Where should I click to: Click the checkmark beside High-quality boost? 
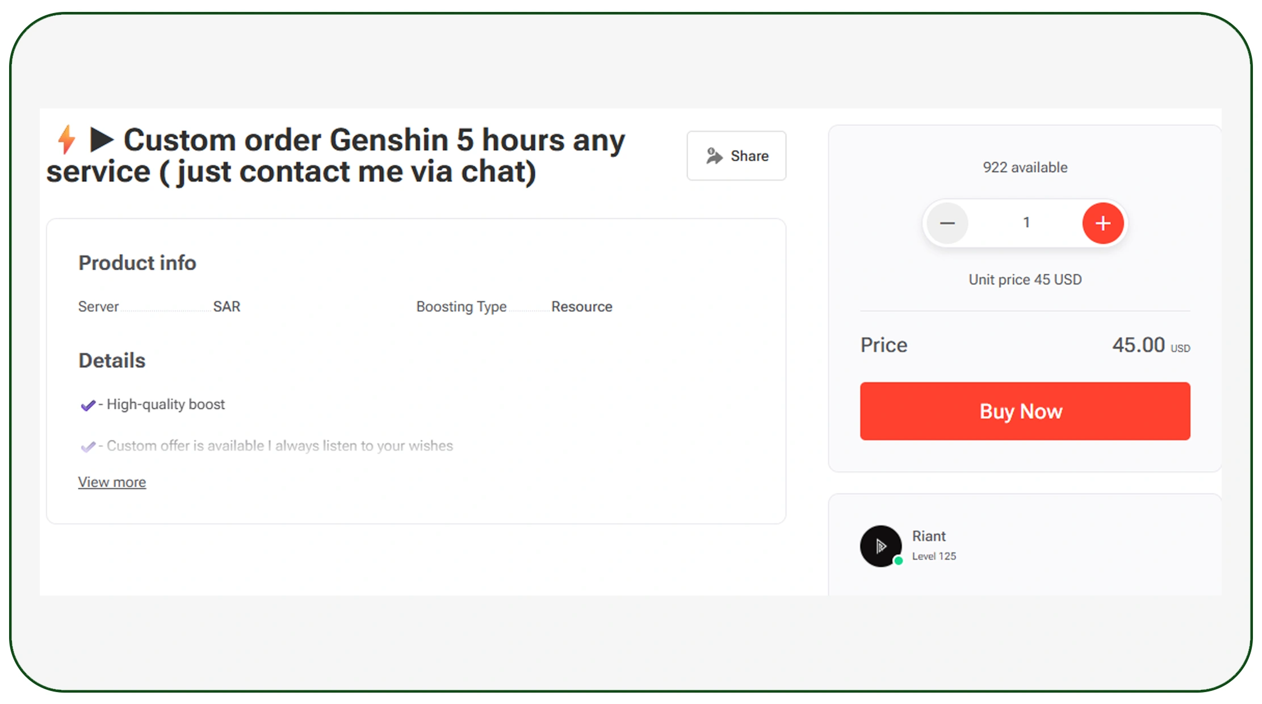(87, 405)
